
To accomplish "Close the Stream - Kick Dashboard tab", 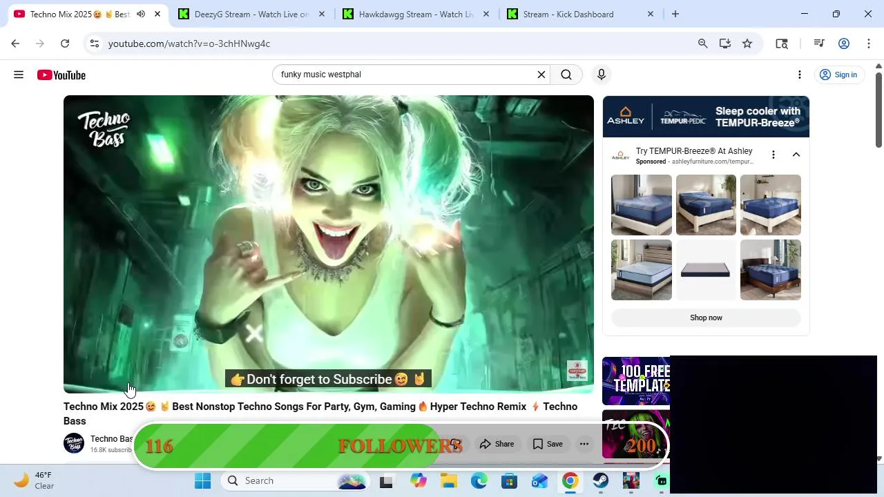I will point(650,14).
